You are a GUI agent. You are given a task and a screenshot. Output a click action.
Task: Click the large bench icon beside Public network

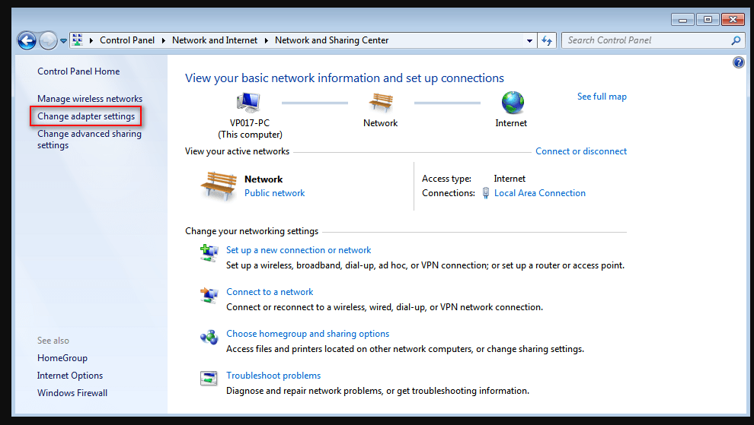[x=219, y=186]
